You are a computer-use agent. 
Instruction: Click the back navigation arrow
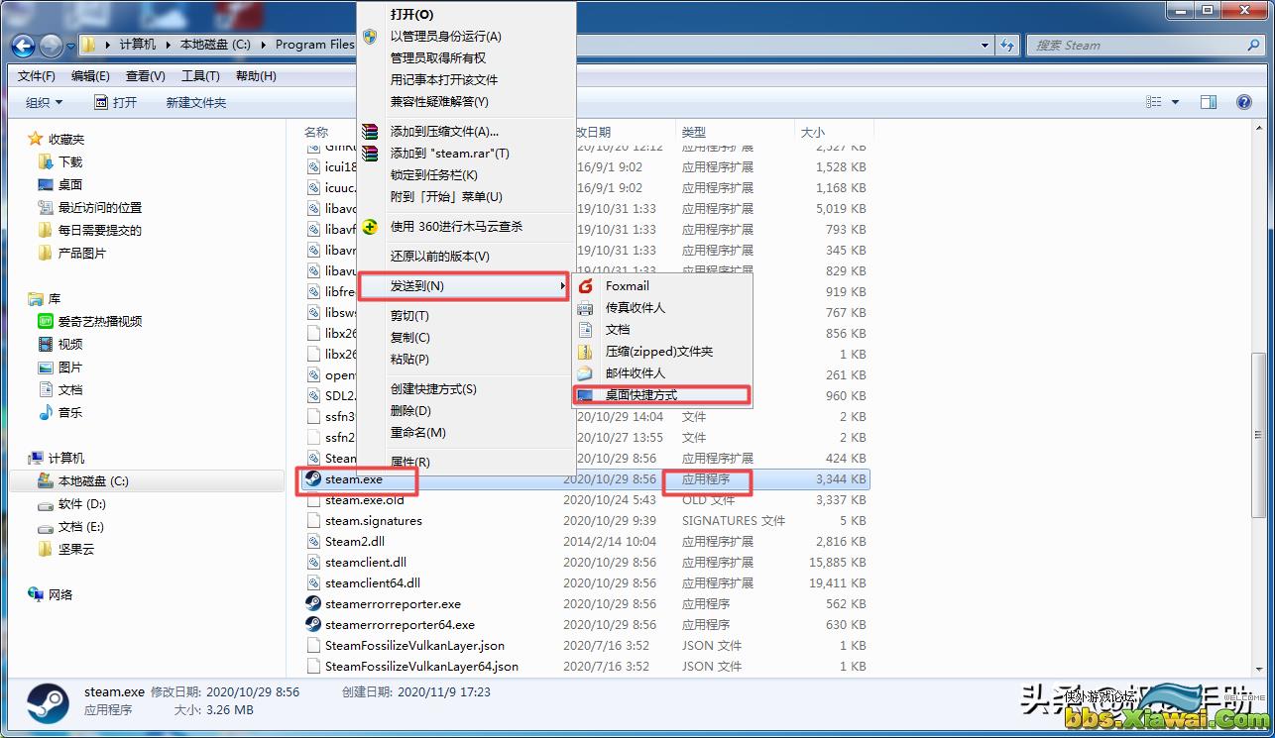(x=24, y=45)
